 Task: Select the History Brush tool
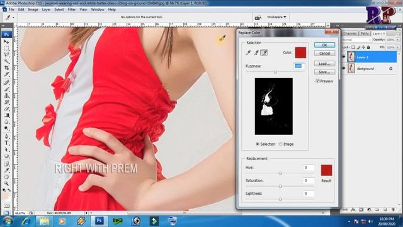(x=7, y=102)
